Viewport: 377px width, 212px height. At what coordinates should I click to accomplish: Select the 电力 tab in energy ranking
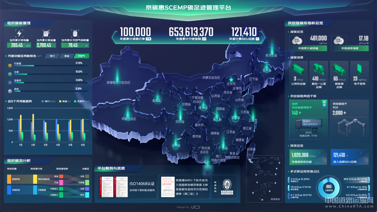(x=52, y=56)
